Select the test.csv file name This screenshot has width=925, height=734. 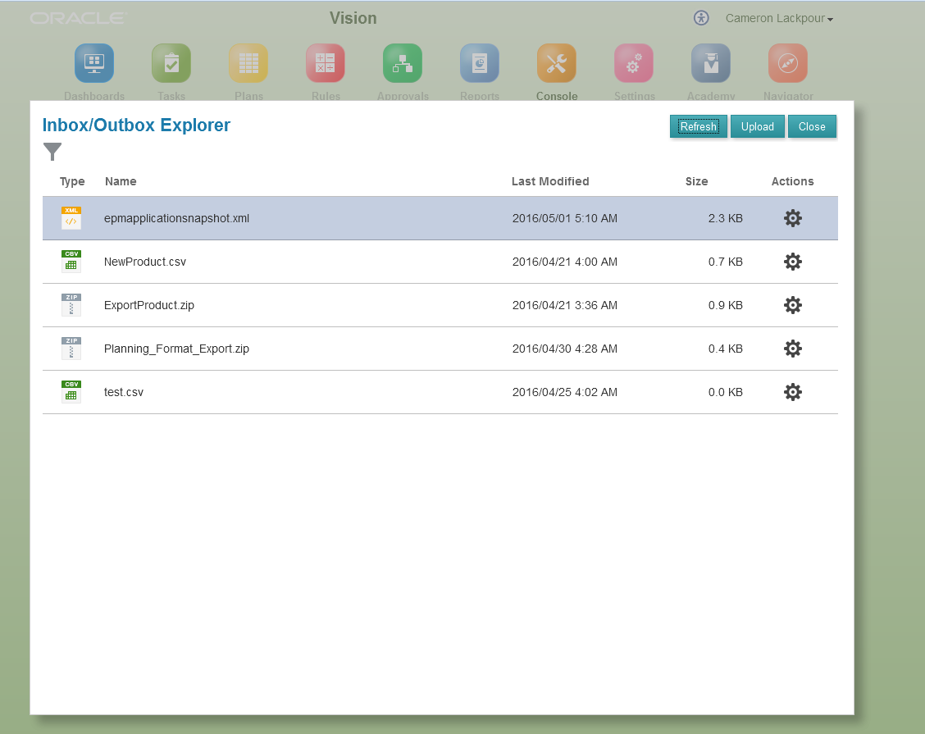[123, 392]
